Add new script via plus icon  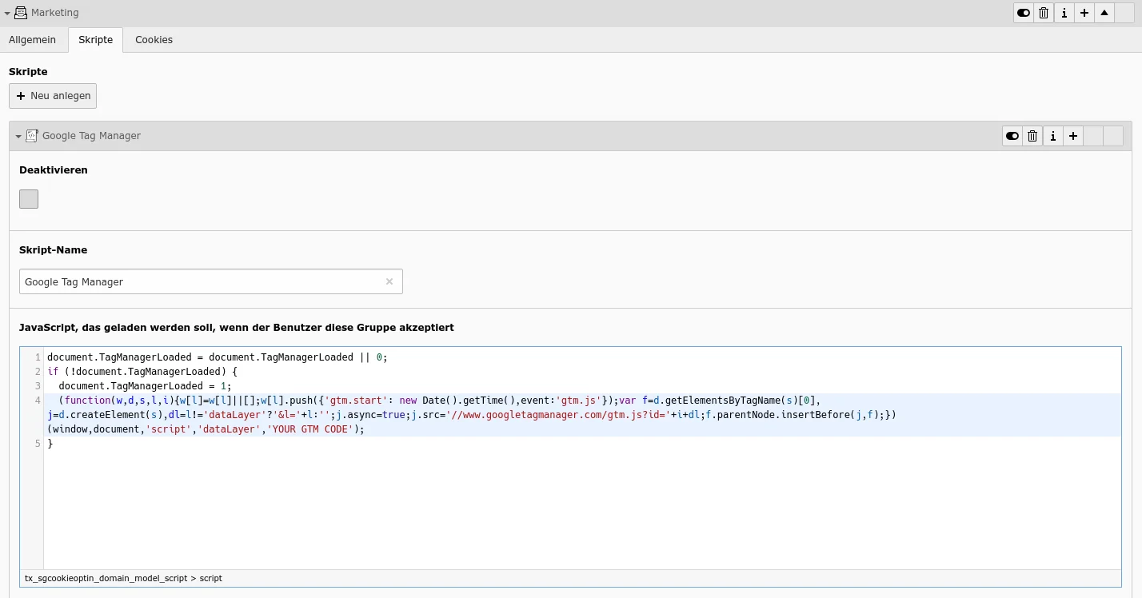click(1072, 136)
